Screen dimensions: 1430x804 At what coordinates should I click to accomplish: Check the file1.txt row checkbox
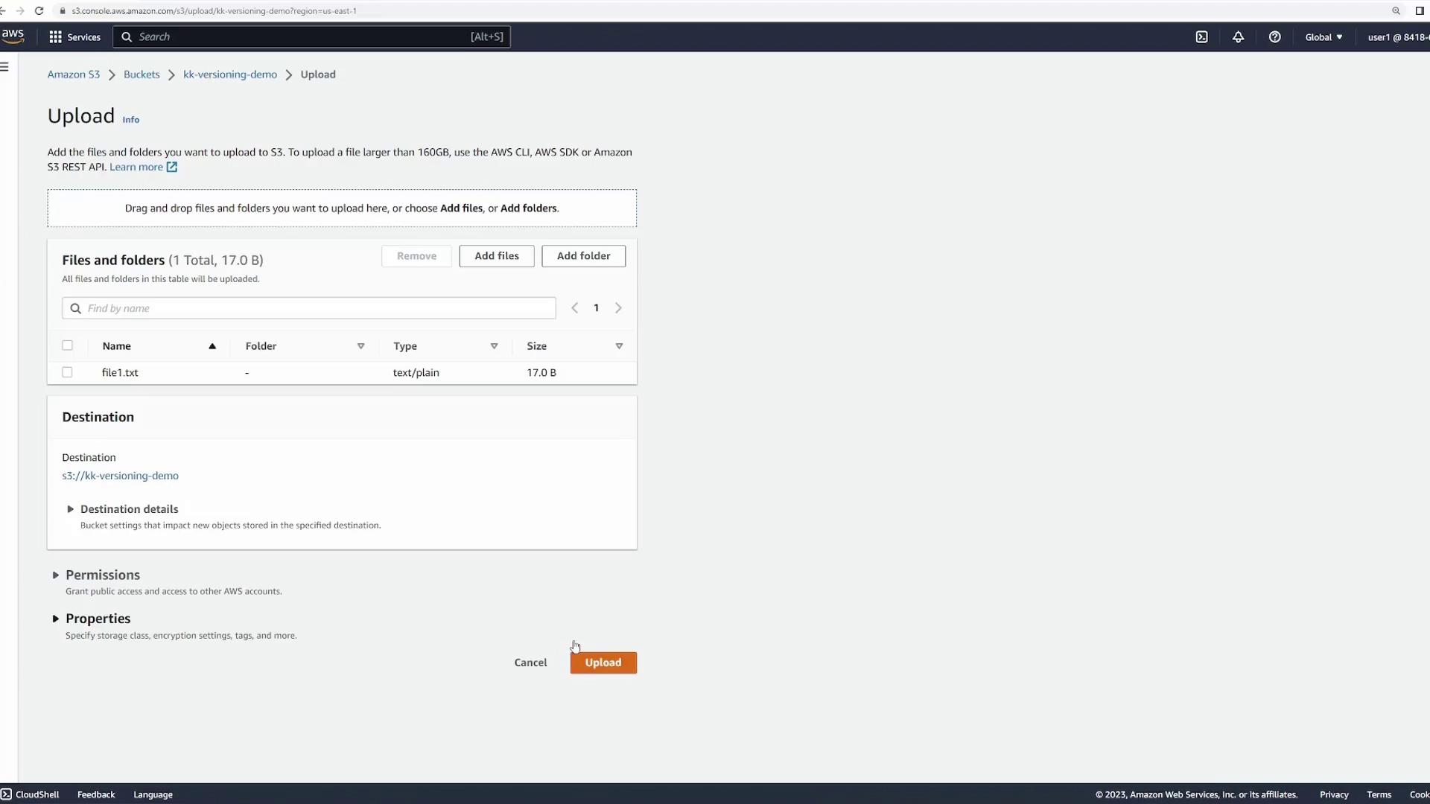pyautogui.click(x=67, y=372)
